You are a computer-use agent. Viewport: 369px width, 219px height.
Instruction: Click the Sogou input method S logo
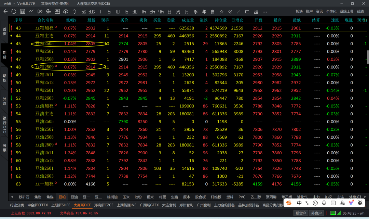coord(289,203)
